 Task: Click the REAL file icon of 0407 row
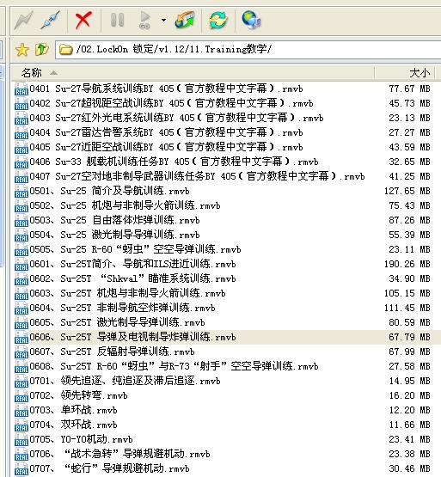coord(21,177)
